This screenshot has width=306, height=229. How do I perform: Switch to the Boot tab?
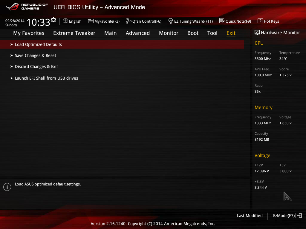pos(193,33)
